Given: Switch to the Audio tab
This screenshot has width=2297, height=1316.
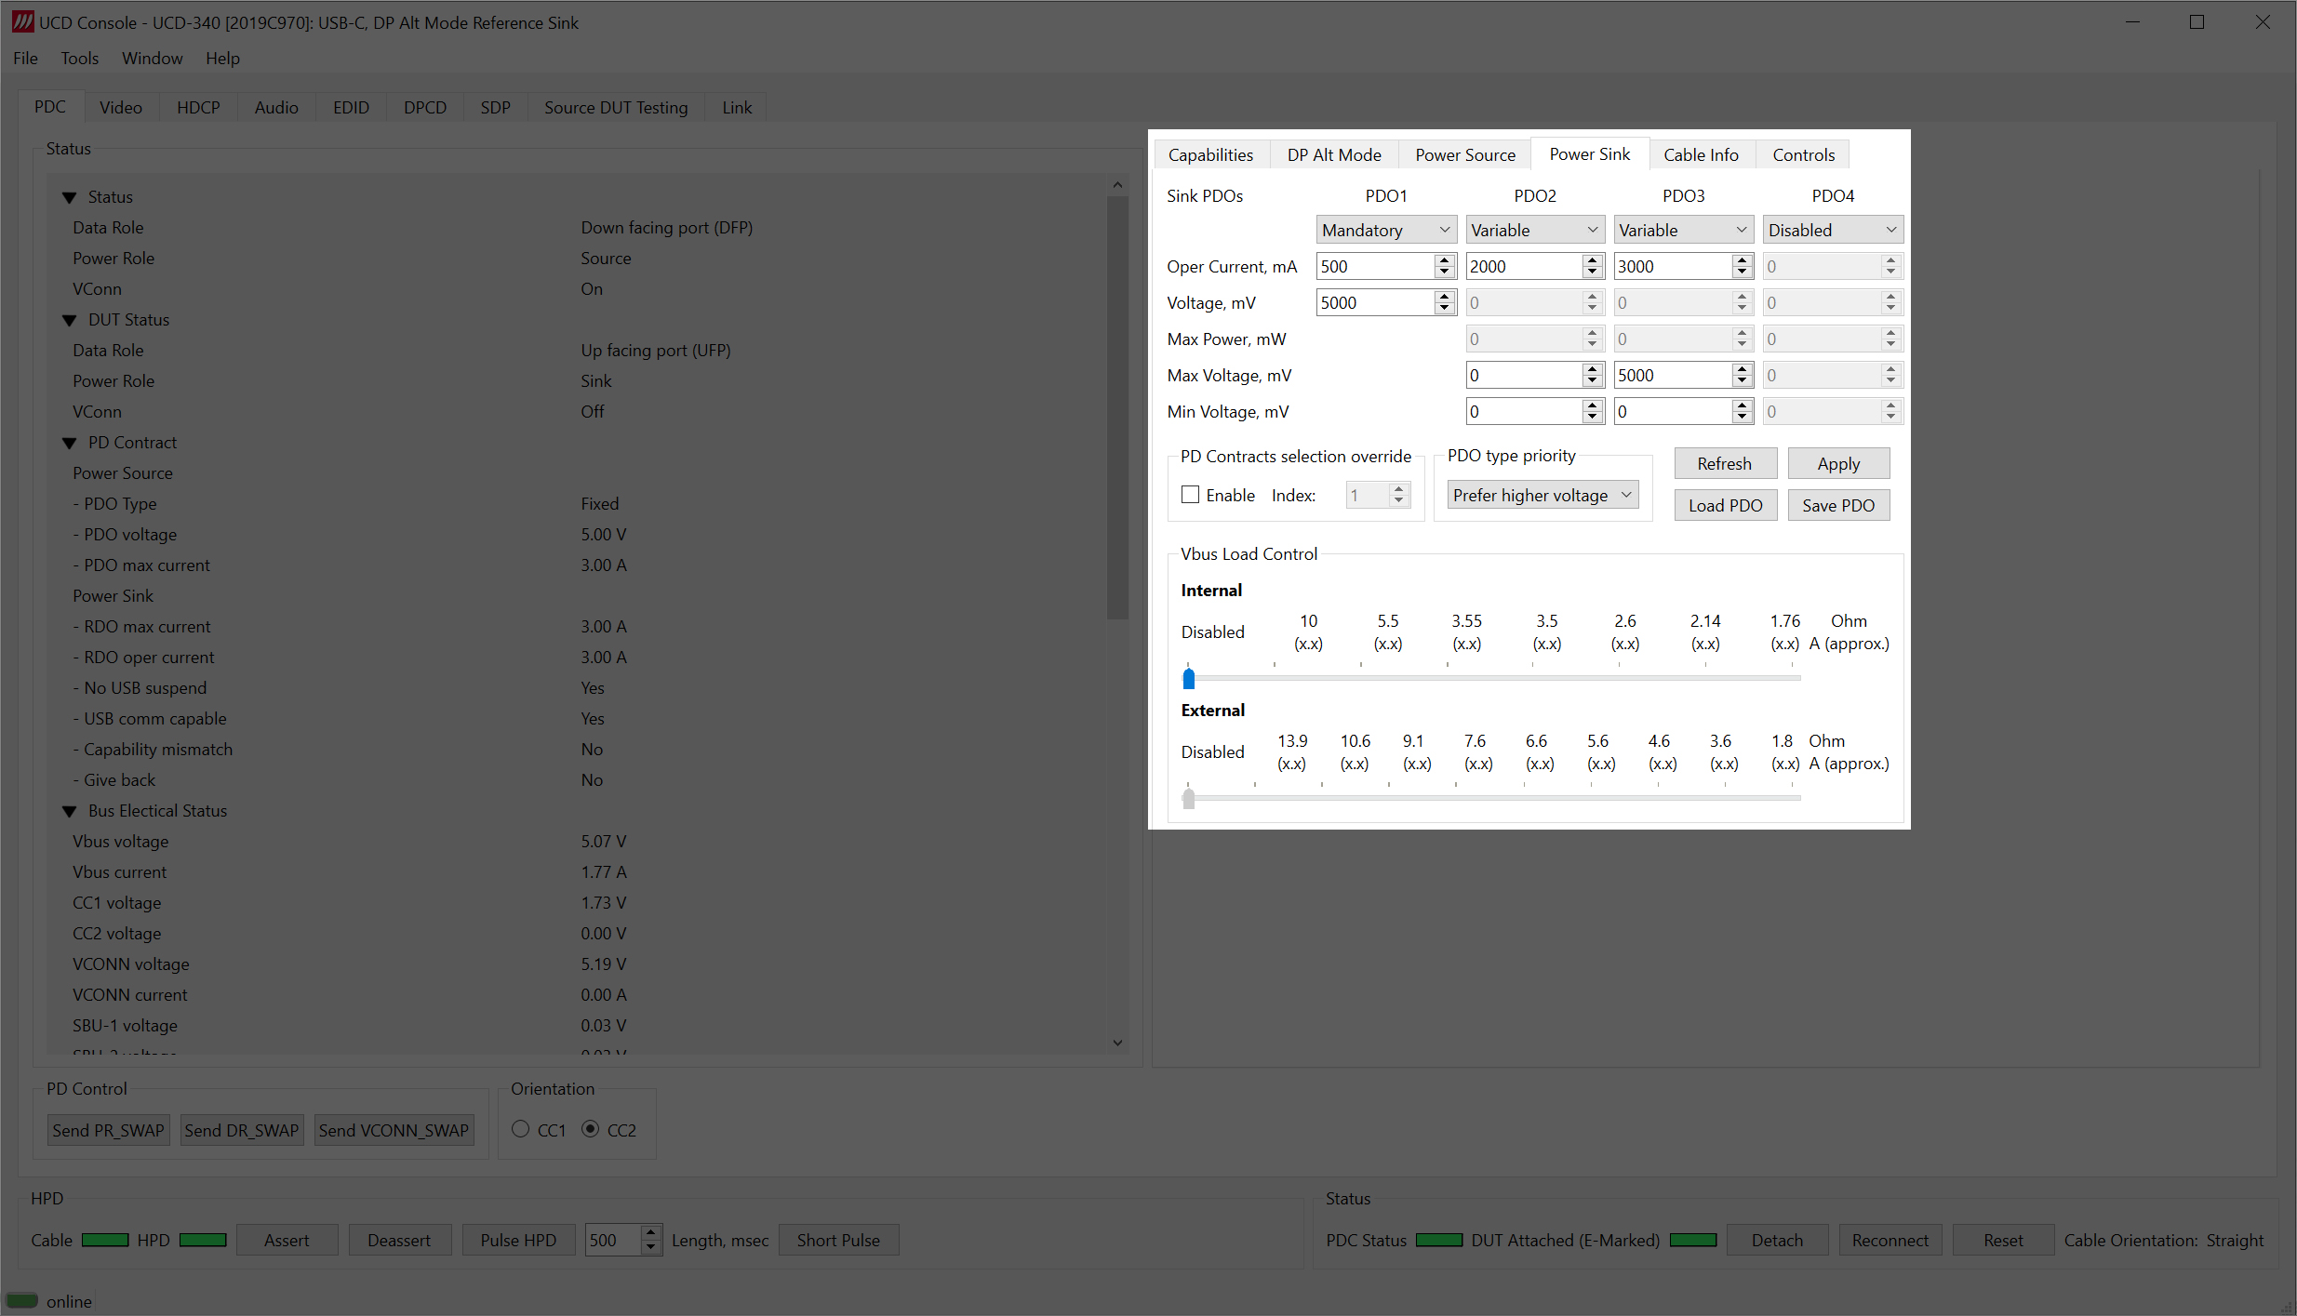Looking at the screenshot, I should coord(276,107).
